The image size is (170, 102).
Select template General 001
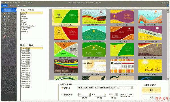[32, 48]
